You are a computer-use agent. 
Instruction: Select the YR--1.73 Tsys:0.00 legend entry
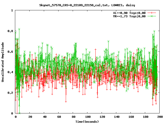[129, 16]
